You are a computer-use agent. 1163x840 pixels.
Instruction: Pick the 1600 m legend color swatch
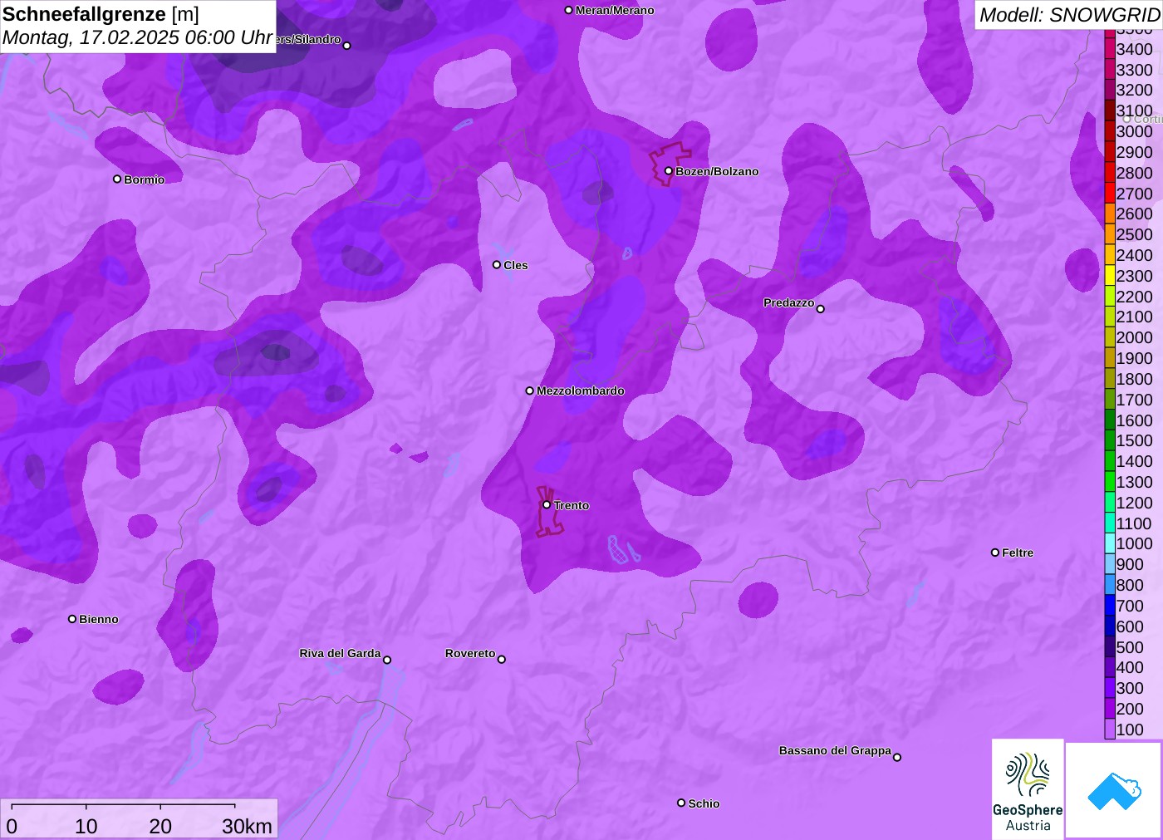1110,420
